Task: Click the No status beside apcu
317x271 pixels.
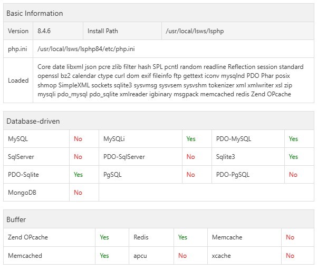Action: [x=182, y=256]
